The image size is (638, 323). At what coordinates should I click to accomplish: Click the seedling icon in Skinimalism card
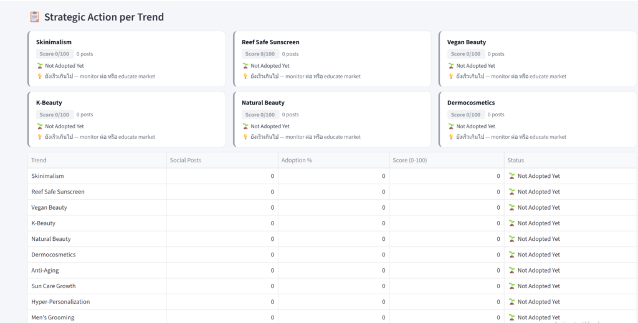coord(40,66)
